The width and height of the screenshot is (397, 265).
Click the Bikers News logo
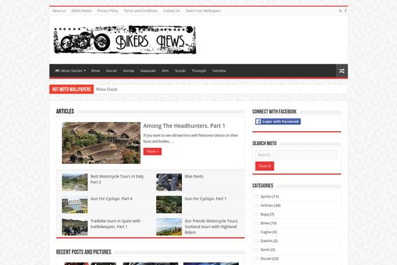125,40
